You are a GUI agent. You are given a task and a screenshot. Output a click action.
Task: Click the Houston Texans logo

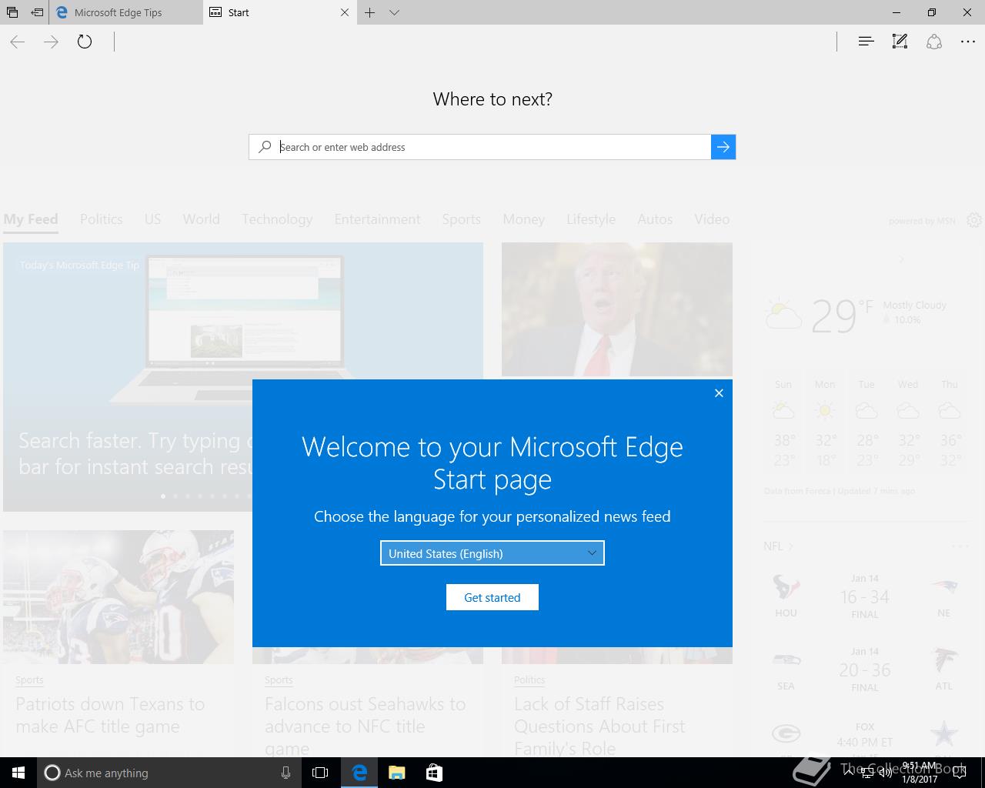click(x=786, y=588)
